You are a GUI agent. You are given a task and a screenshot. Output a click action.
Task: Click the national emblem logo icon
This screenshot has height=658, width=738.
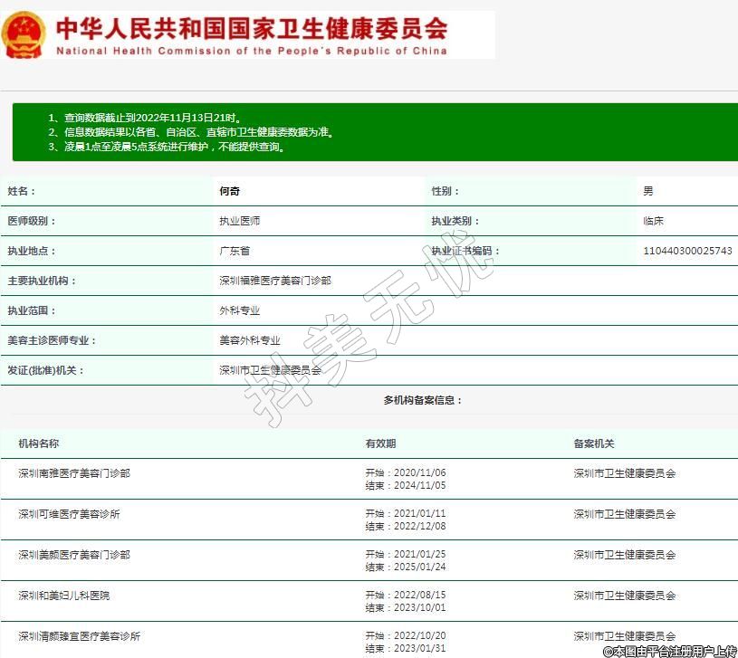(24, 35)
